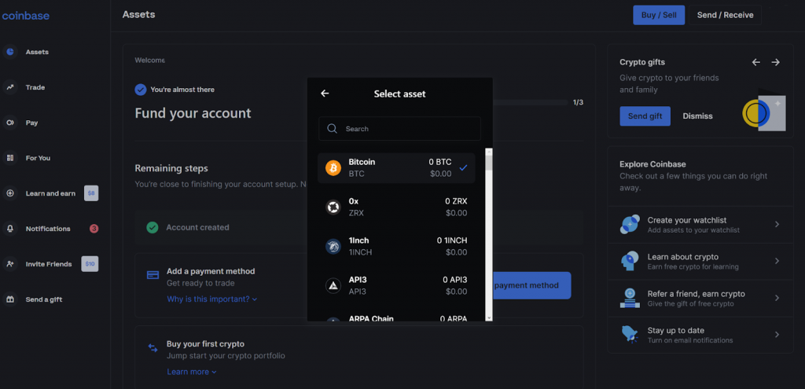805x389 pixels.
Task: Show previous Crypto gifts card with left arrow
Action: [x=755, y=62]
